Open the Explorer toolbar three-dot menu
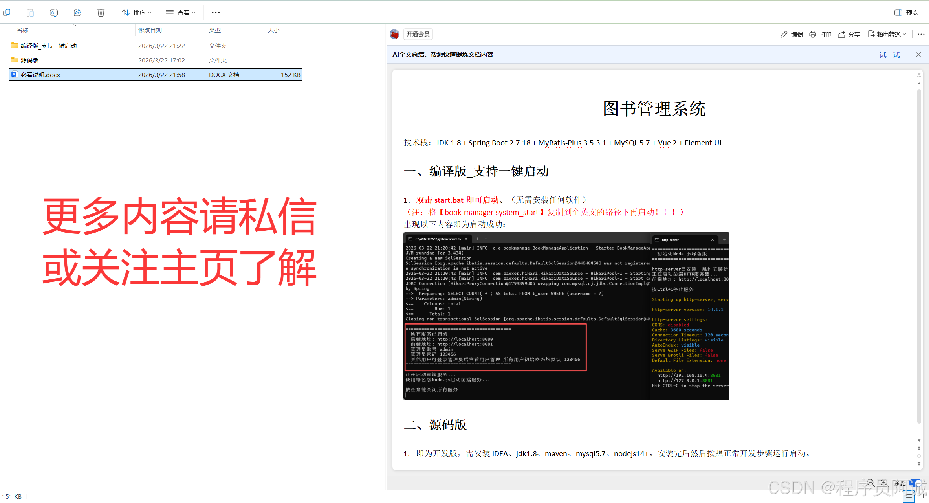929x503 pixels. [x=216, y=13]
